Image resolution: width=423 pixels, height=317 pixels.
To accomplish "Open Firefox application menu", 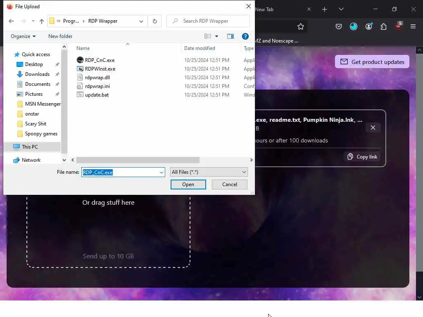I will 413,26.
